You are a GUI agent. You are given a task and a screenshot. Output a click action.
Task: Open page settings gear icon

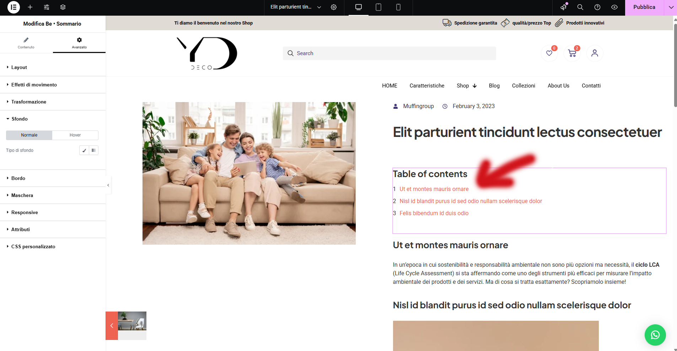(x=334, y=7)
